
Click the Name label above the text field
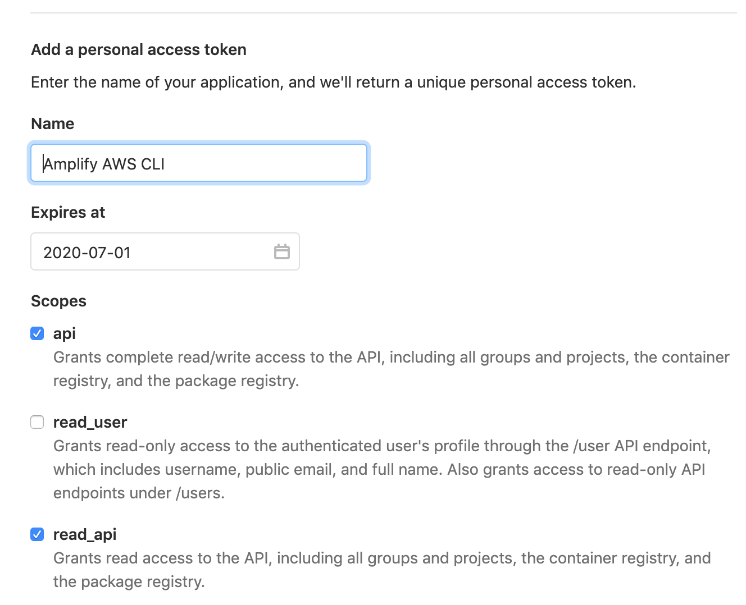pyautogui.click(x=52, y=123)
